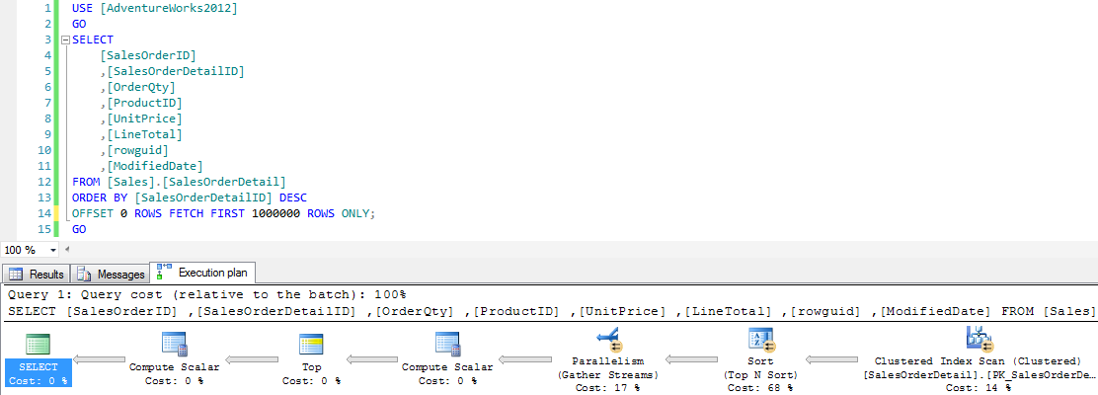Viewport: 1098px width, 395px height.
Task: Open the Messages tab
Action: [x=111, y=275]
